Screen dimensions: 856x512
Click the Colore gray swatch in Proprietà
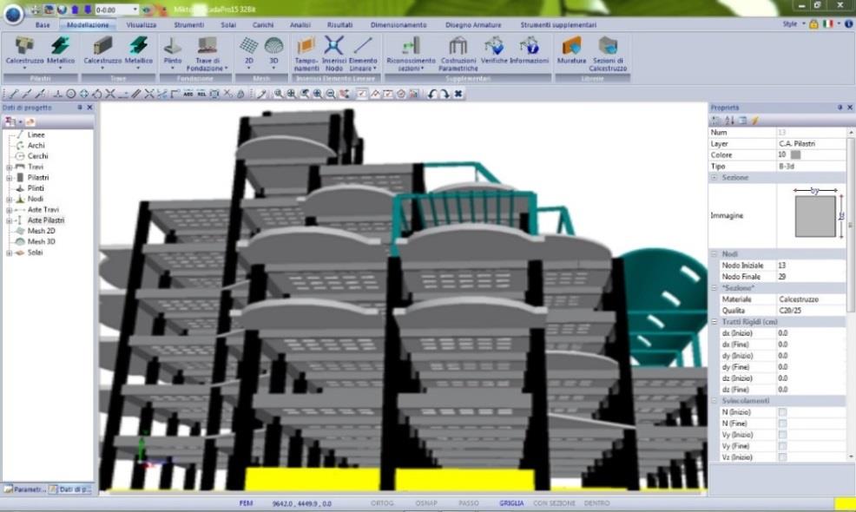coord(795,155)
